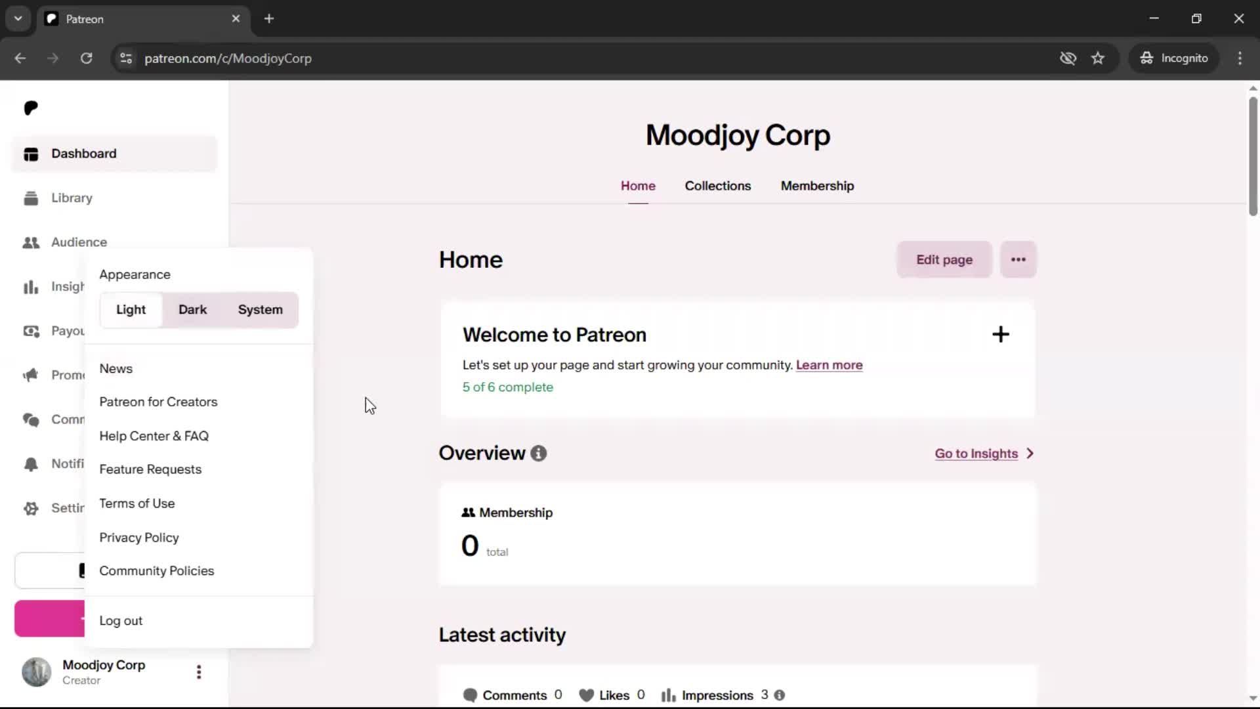
Task: Click the site information icon in address bar
Action: tap(126, 58)
